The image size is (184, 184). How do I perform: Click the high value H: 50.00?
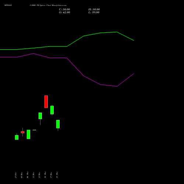94,10
